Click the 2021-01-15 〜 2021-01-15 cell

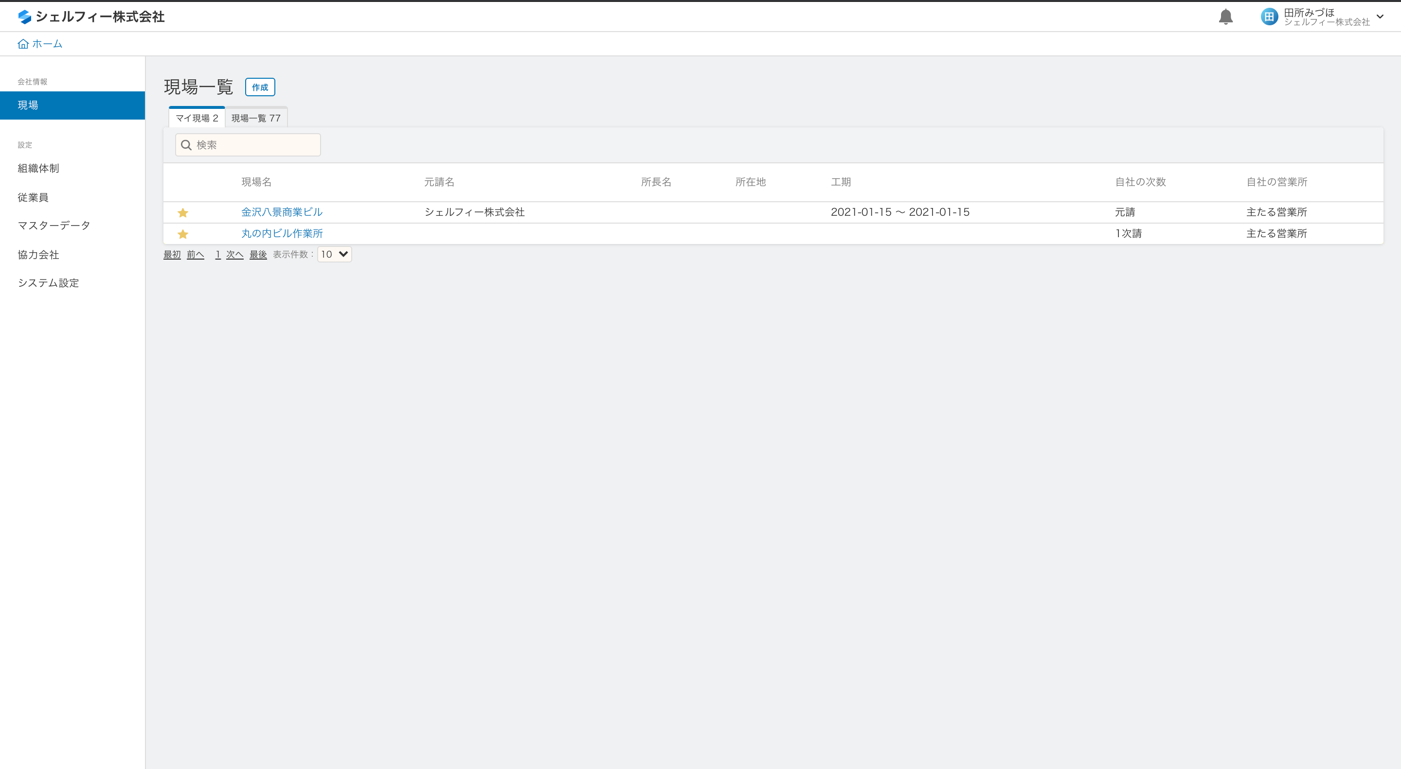900,212
